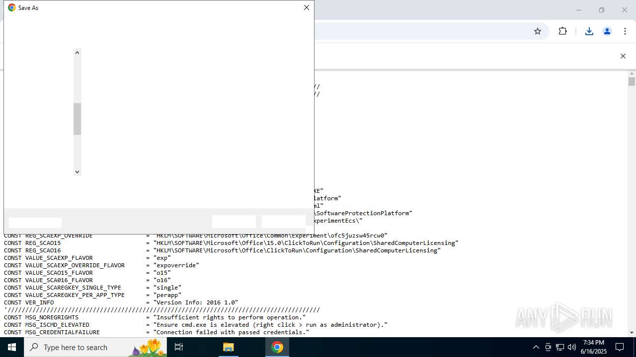Viewport: 636px width, 357px height.
Task: Open the Chrome Extensions puzzle icon
Action: pyautogui.click(x=562, y=31)
